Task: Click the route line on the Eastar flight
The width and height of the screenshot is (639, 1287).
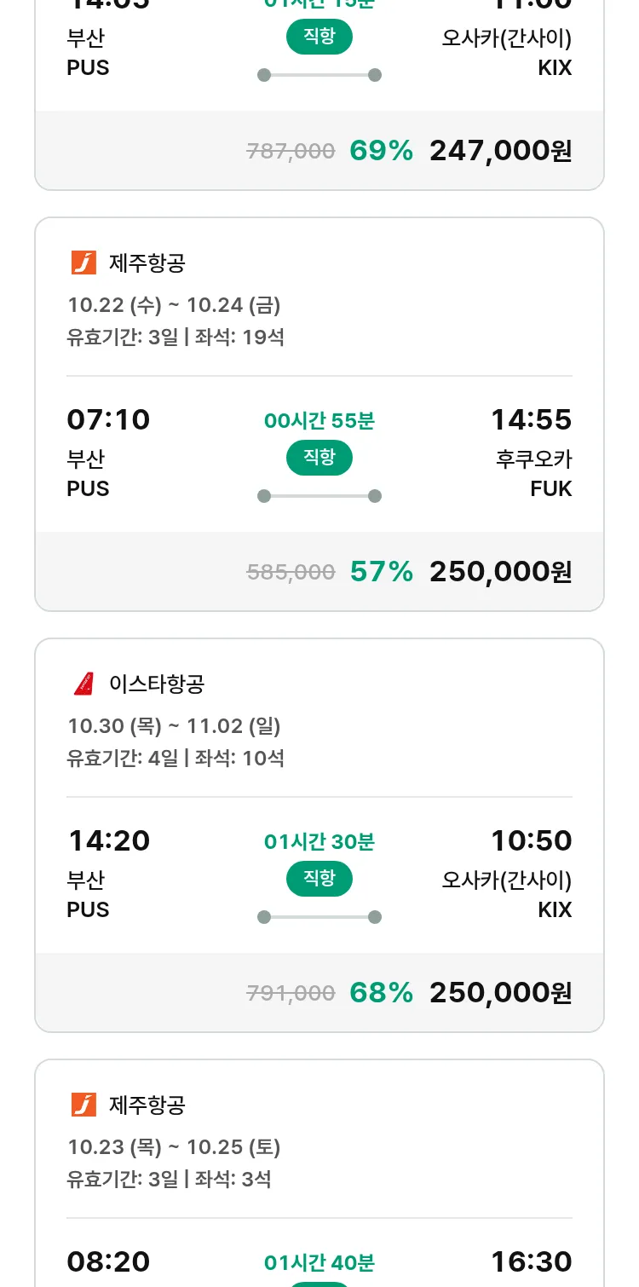Action: click(x=319, y=917)
